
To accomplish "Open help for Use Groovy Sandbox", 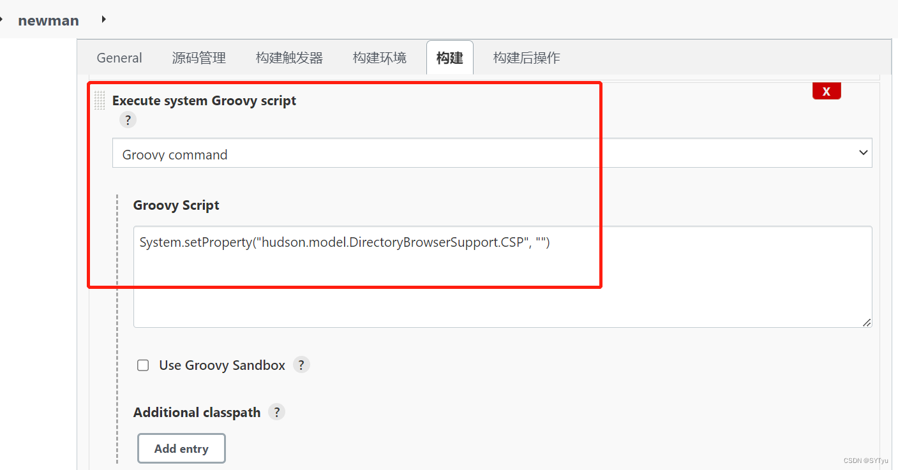I will click(301, 365).
